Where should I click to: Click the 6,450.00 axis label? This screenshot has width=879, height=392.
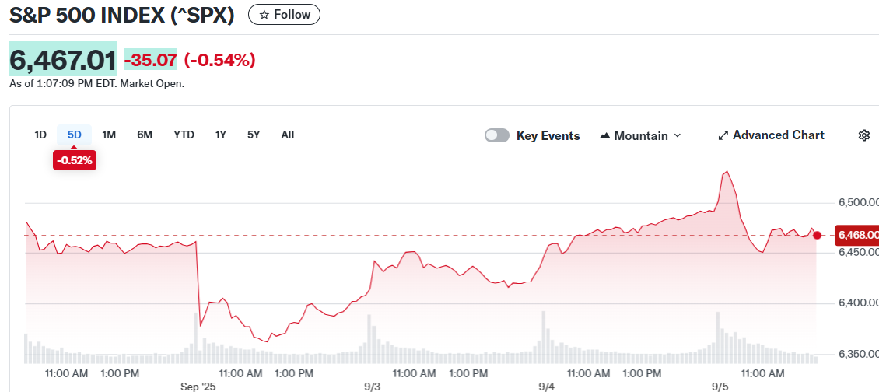coord(858,253)
